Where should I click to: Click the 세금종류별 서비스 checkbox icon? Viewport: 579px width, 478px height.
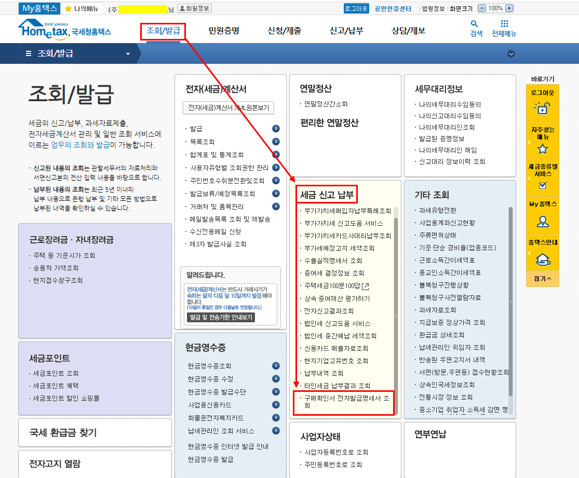pos(543,185)
